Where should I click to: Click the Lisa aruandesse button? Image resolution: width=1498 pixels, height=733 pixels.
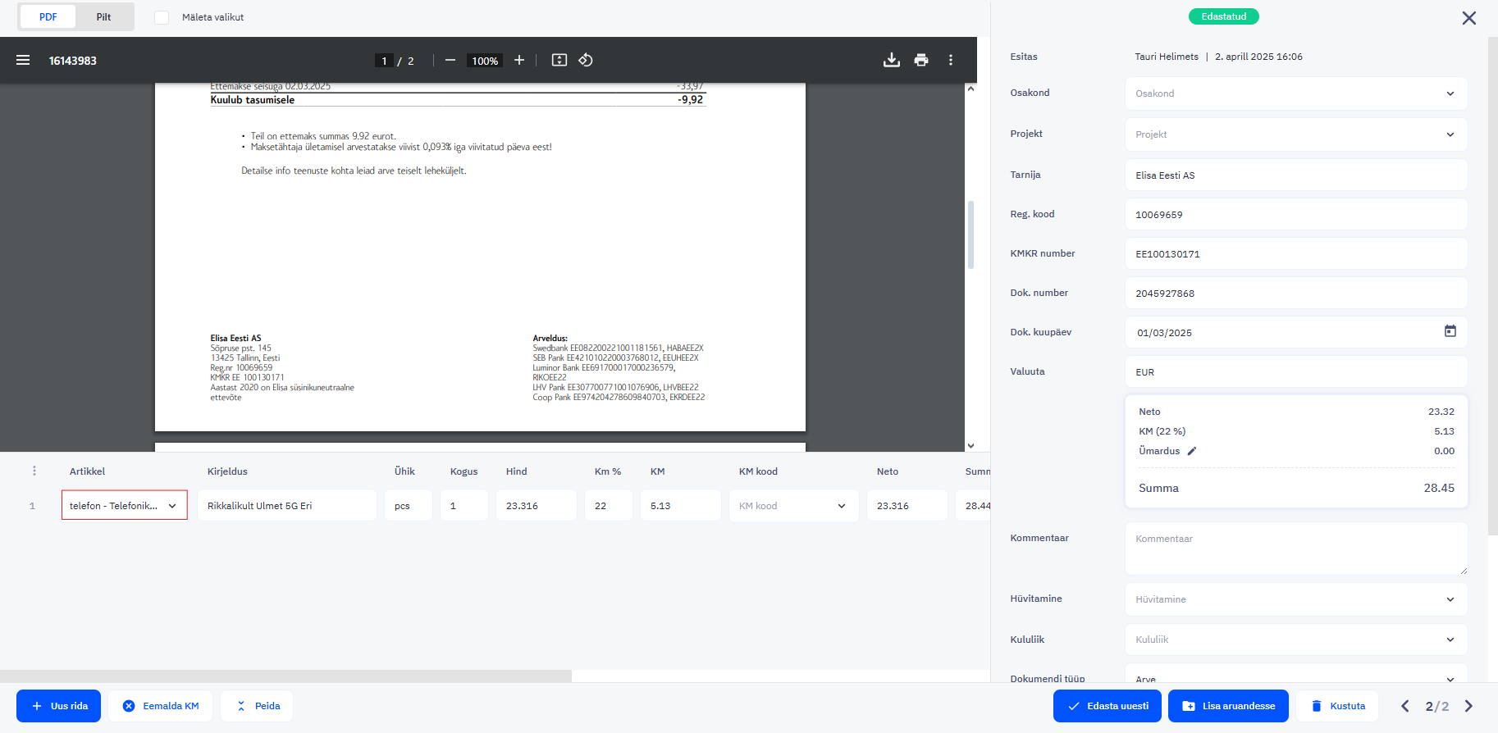tap(1228, 706)
